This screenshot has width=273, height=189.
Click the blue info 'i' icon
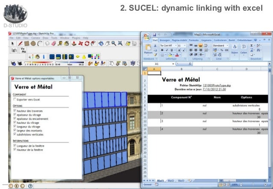(44, 57)
